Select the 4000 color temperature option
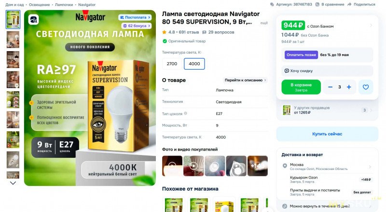The width and height of the screenshot is (386, 212). click(194, 64)
